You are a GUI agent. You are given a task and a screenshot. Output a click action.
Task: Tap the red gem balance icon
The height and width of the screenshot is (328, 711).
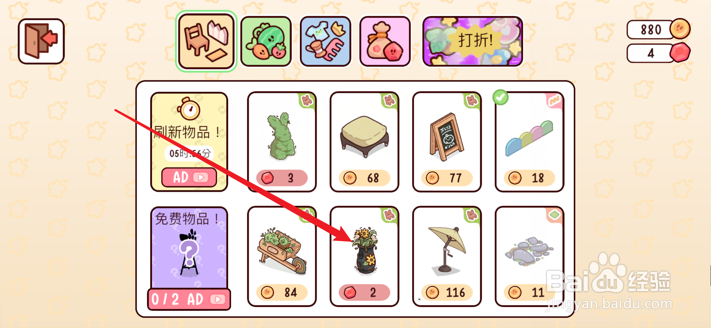(680, 53)
